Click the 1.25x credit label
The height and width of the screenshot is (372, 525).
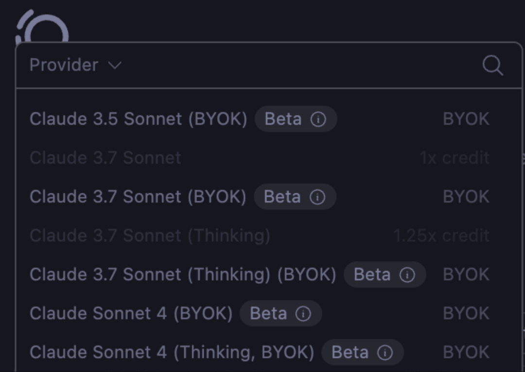pyautogui.click(x=441, y=236)
